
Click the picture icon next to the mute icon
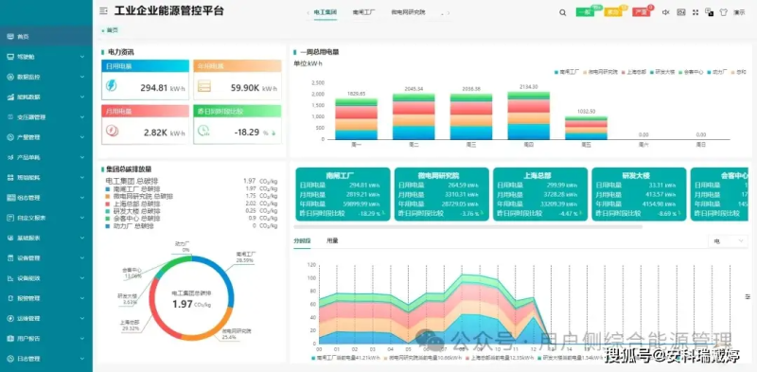click(681, 12)
